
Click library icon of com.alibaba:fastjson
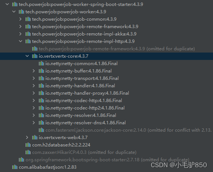tap(15, 167)
